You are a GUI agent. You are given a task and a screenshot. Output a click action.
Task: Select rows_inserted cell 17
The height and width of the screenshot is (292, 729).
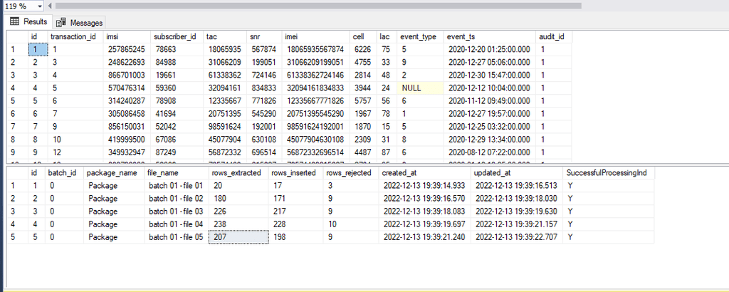296,185
